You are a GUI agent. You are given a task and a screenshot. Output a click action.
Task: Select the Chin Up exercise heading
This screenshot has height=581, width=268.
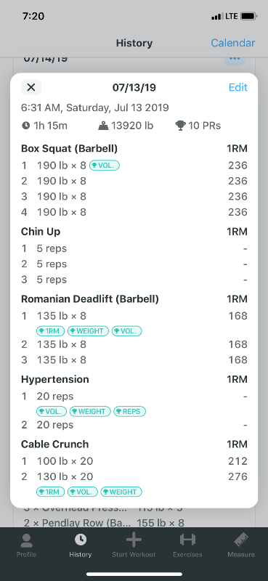(x=41, y=232)
